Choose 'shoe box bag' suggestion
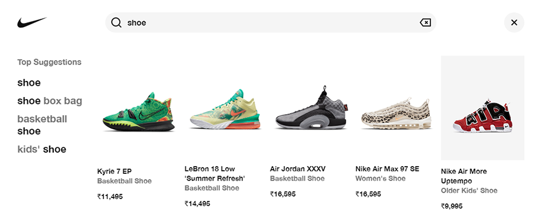The height and width of the screenshot is (224, 541). pos(50,101)
